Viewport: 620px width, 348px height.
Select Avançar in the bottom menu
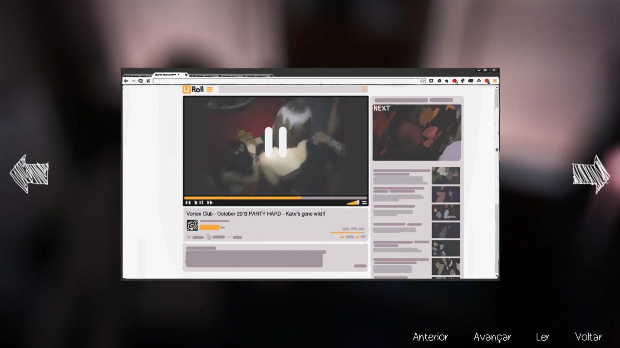click(492, 337)
